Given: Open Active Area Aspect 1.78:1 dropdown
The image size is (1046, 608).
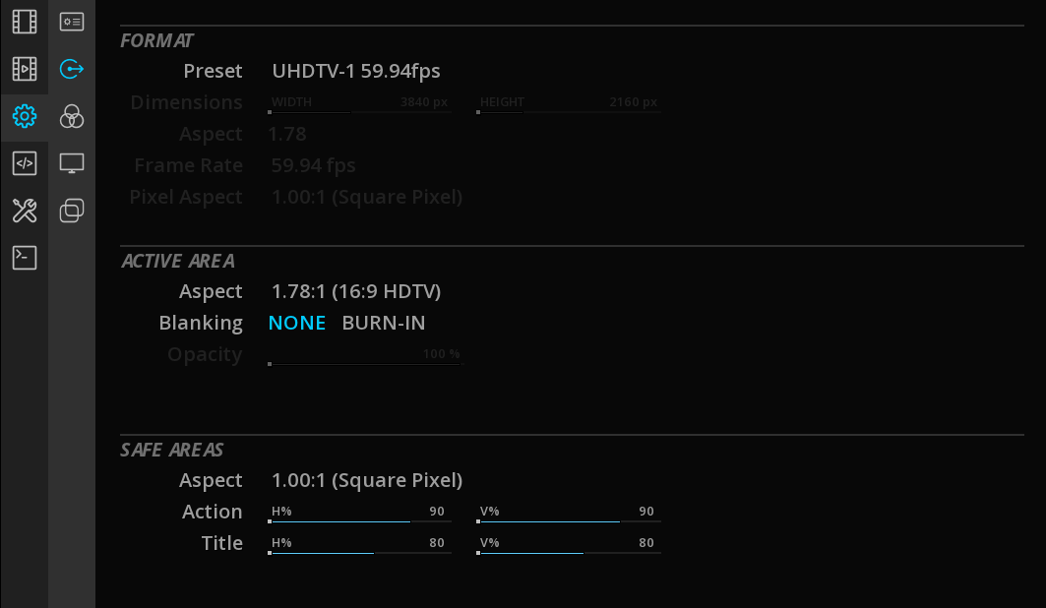Looking at the screenshot, I should (x=356, y=291).
